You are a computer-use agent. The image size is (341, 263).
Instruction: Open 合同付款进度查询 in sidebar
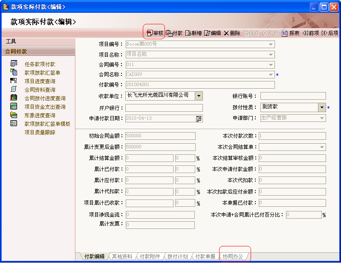click(45, 98)
